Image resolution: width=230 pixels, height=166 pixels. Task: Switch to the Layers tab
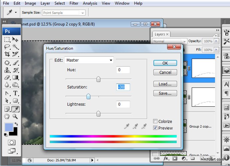pos(160,34)
